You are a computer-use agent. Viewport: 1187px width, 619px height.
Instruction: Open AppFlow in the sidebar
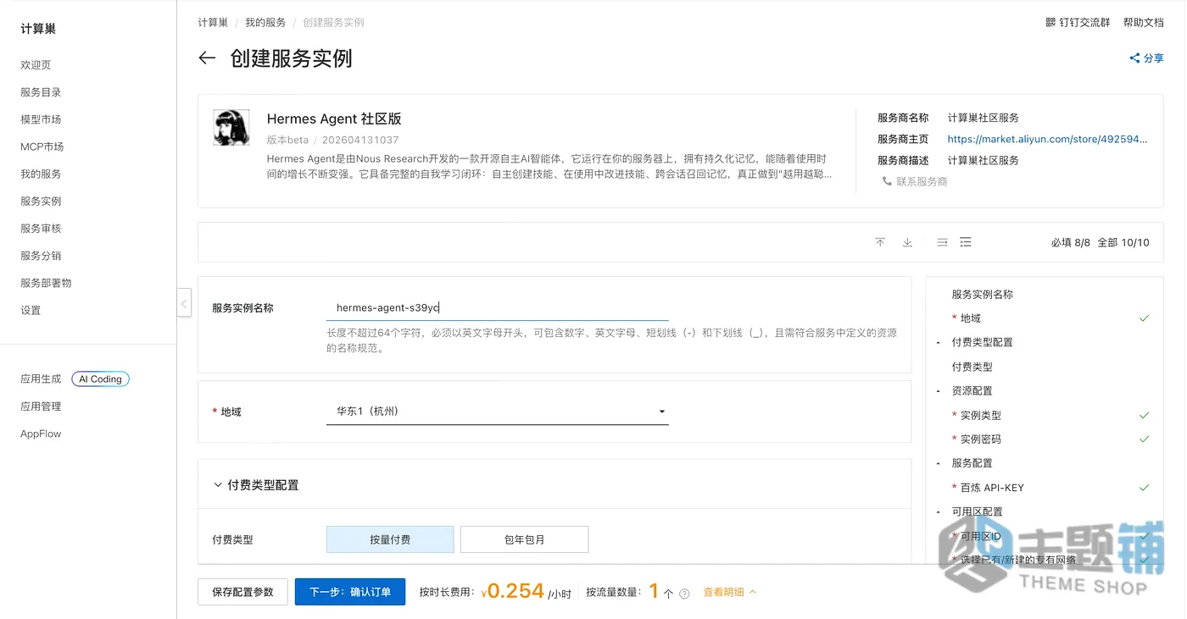tap(41, 434)
